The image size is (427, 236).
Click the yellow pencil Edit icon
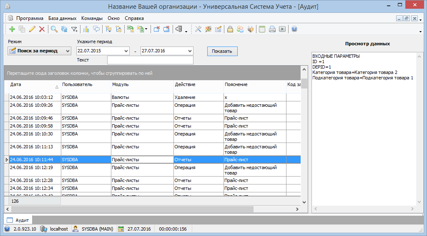(x=32, y=29)
